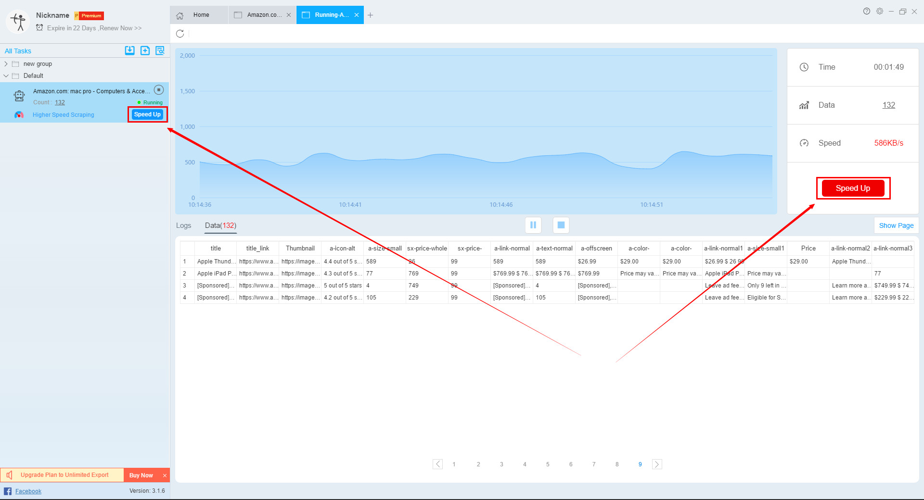Switch to Home tab
The width and height of the screenshot is (924, 500).
pos(198,15)
